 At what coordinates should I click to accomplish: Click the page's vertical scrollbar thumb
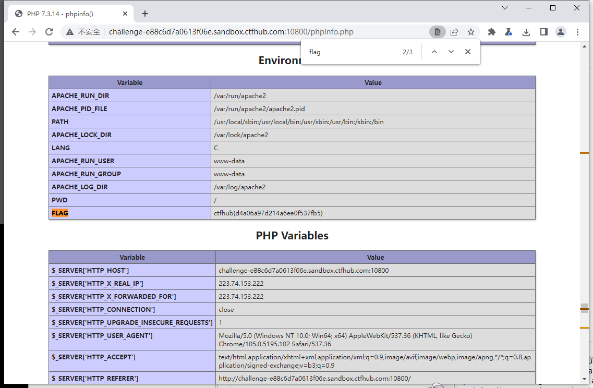pos(584,308)
